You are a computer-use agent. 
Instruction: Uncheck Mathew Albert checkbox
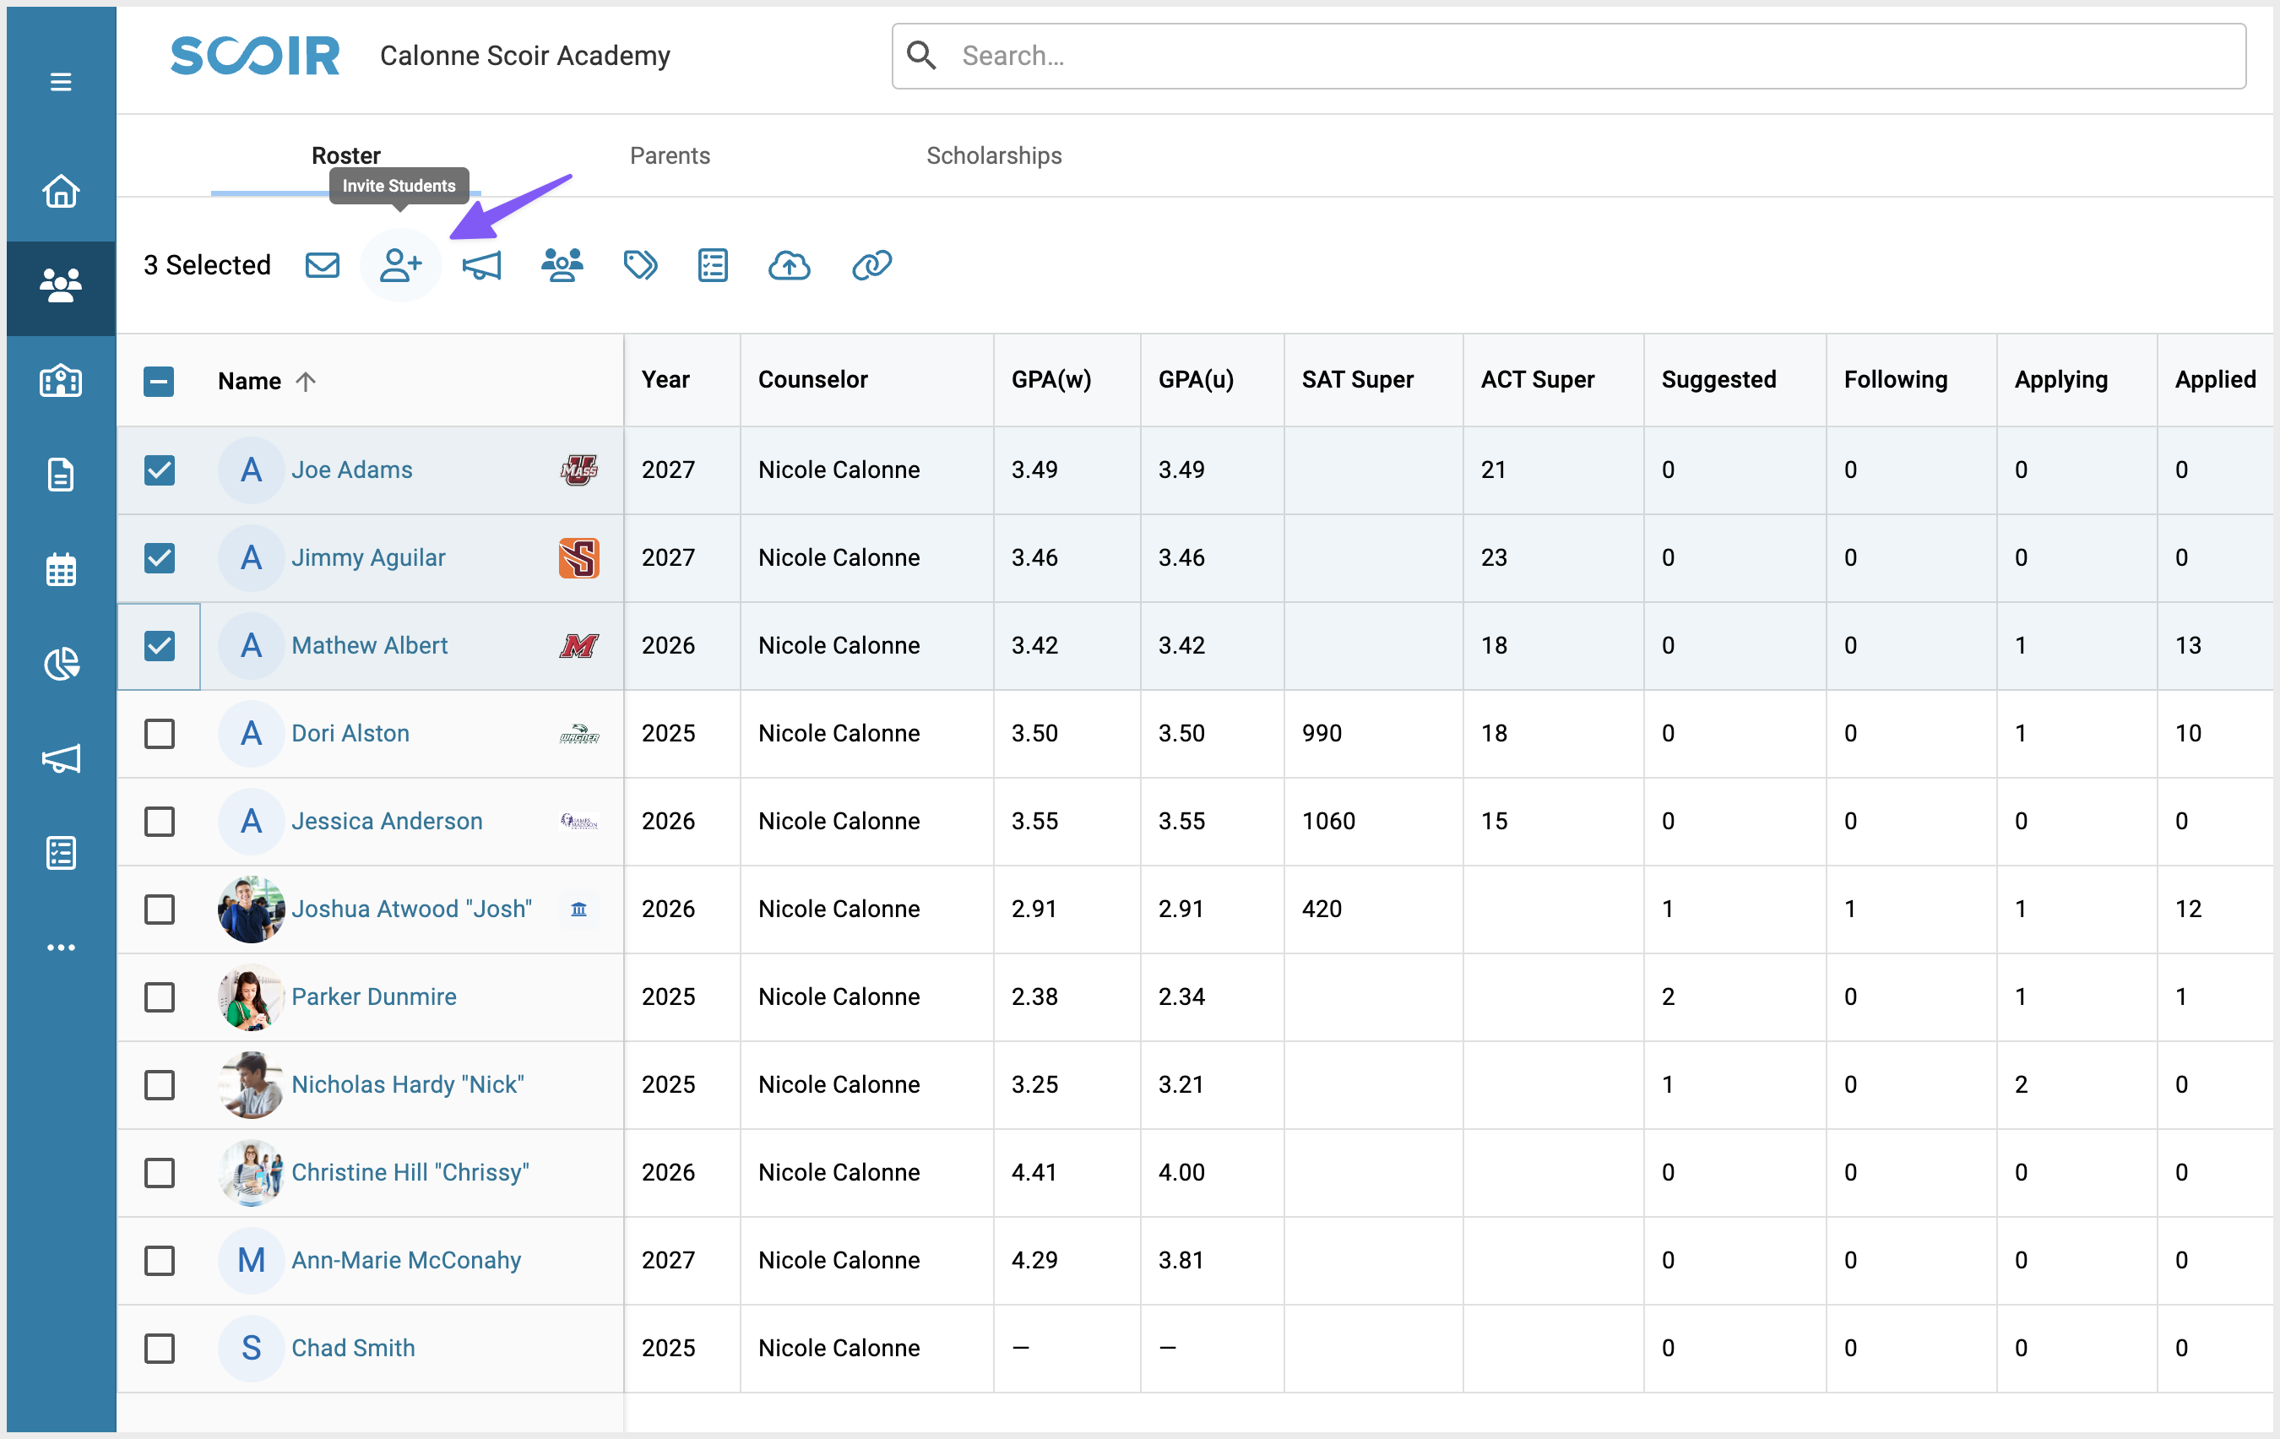click(159, 646)
